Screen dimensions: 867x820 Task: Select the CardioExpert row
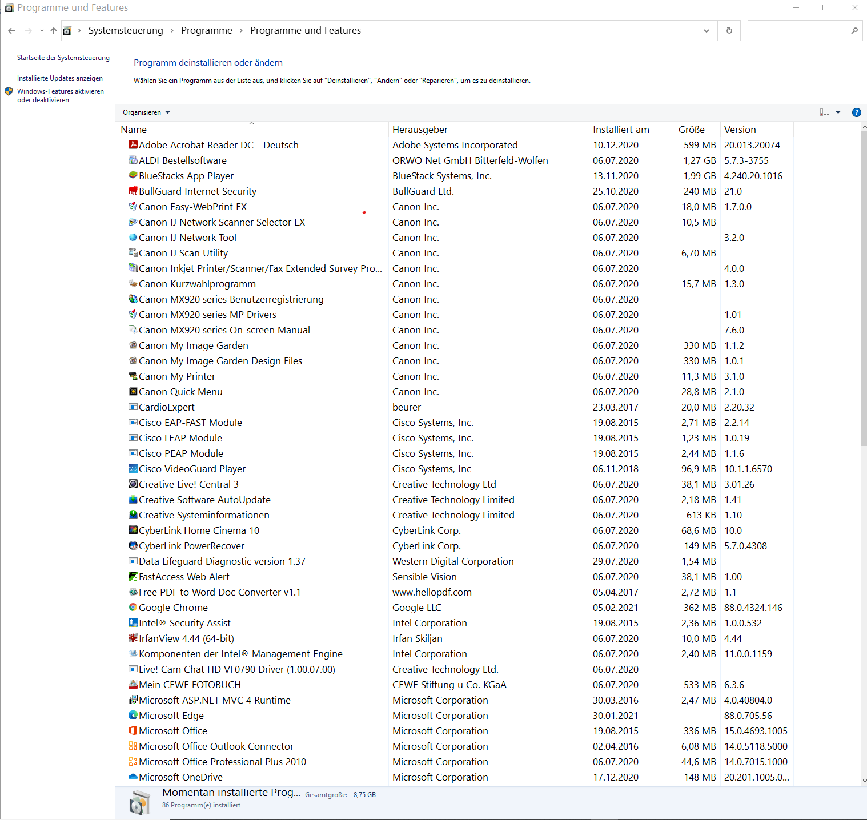click(454, 407)
